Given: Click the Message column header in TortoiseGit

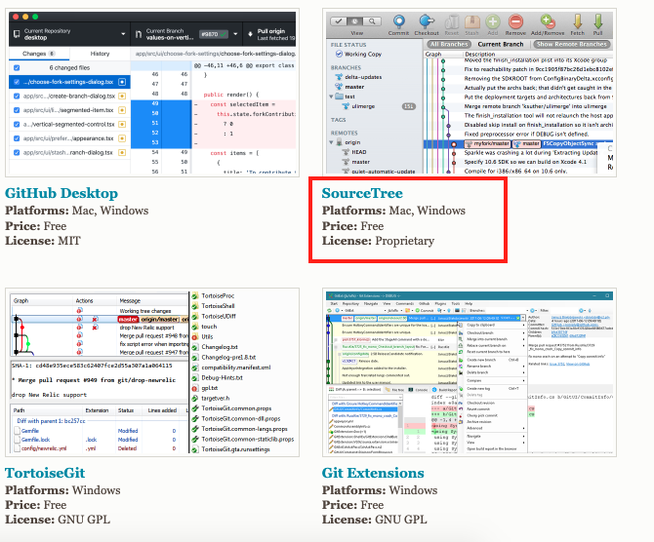Looking at the screenshot, I should coord(130,301).
